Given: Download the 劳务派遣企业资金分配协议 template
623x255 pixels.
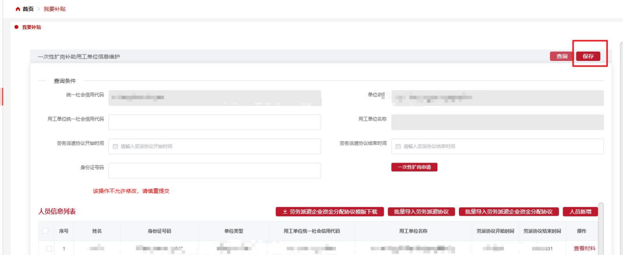Looking at the screenshot, I should [x=330, y=212].
